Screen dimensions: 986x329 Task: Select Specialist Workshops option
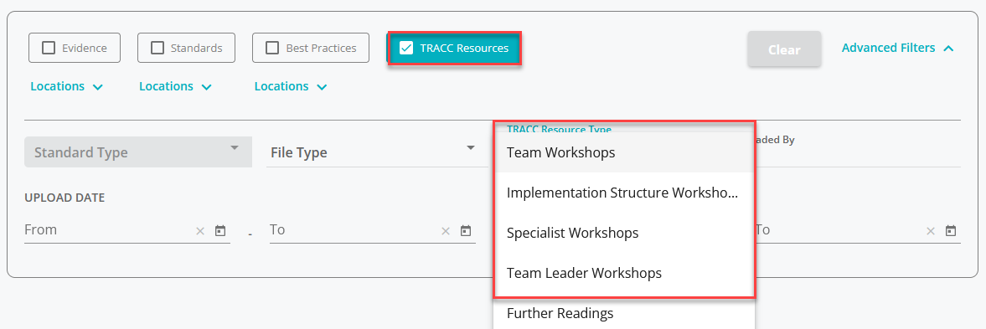pos(624,233)
